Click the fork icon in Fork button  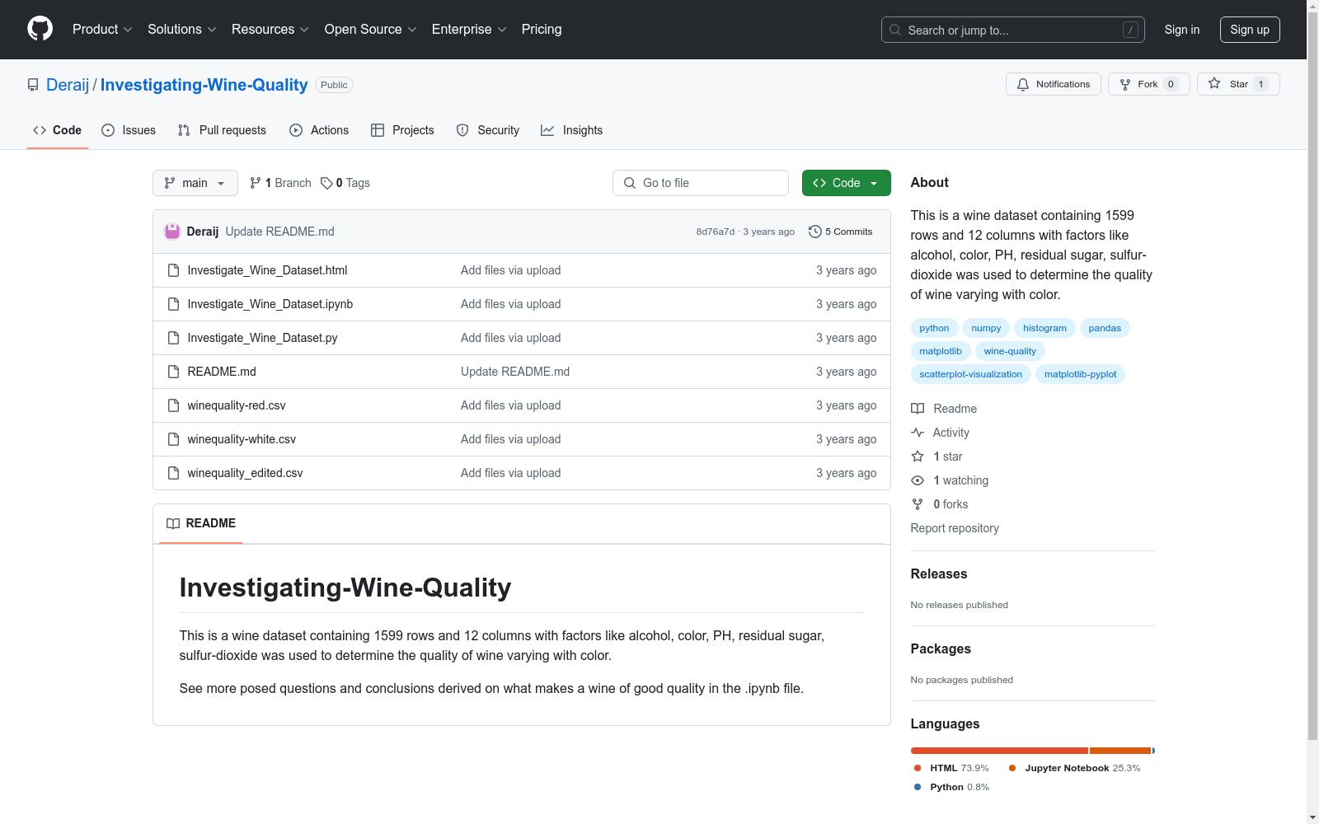[x=1125, y=84]
